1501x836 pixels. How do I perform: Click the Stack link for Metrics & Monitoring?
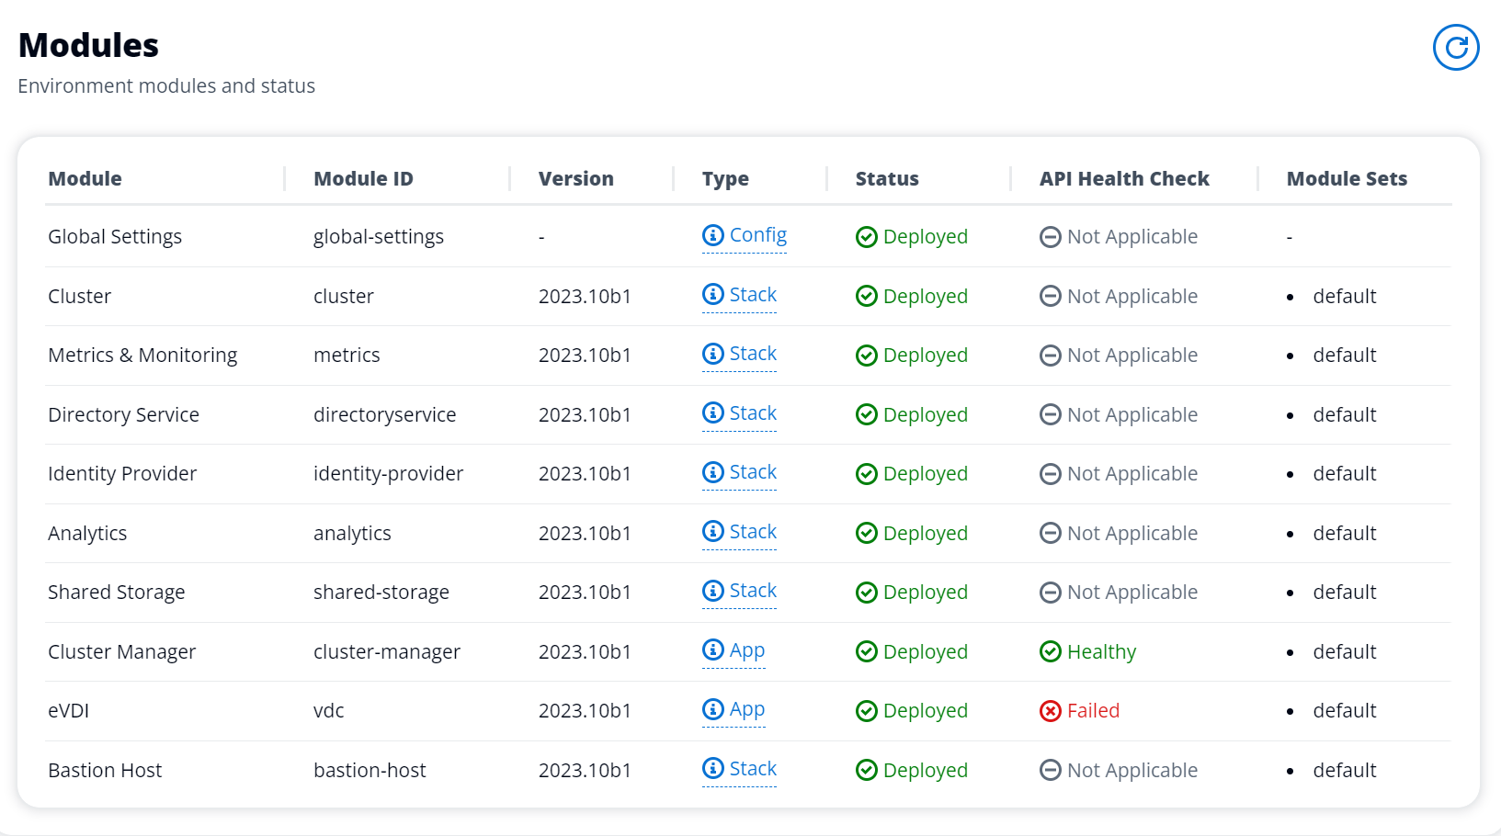point(753,354)
